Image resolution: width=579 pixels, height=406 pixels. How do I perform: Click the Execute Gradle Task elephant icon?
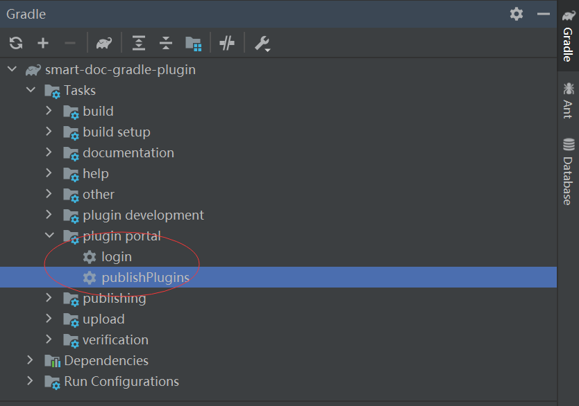pos(104,43)
